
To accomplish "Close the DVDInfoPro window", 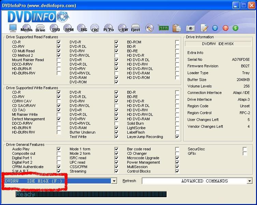I will coord(252,6).
